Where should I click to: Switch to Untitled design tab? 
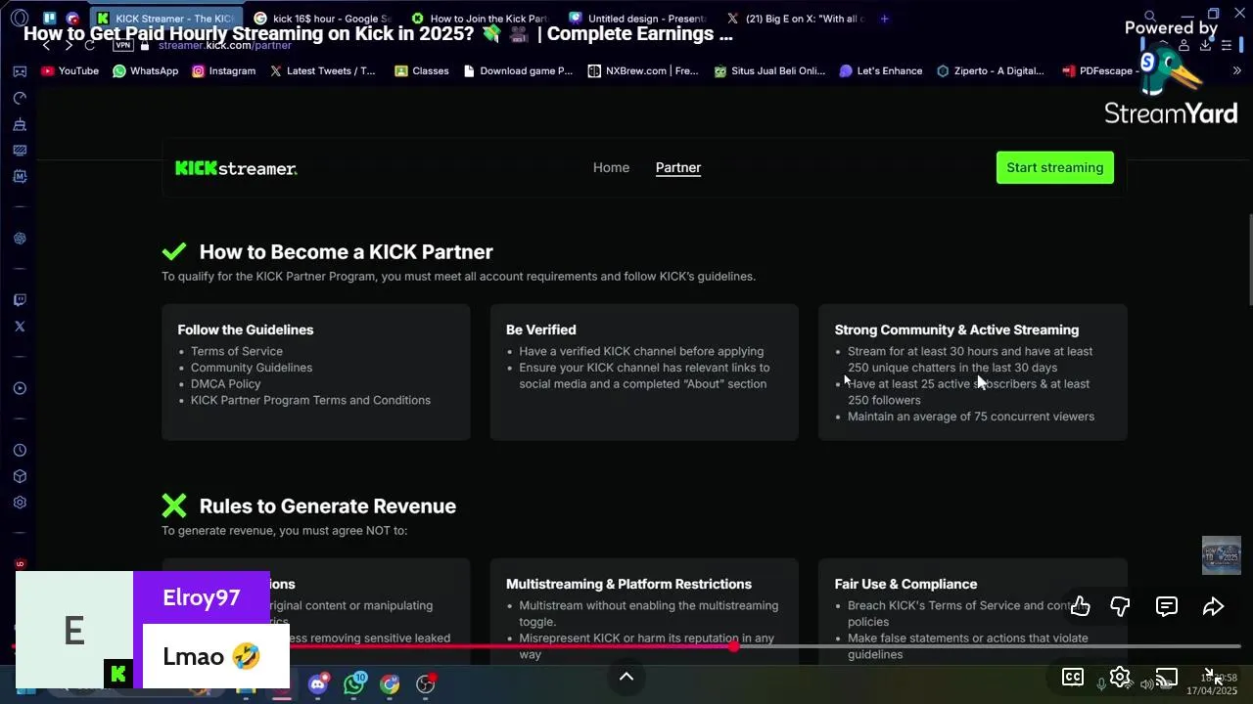point(638,19)
